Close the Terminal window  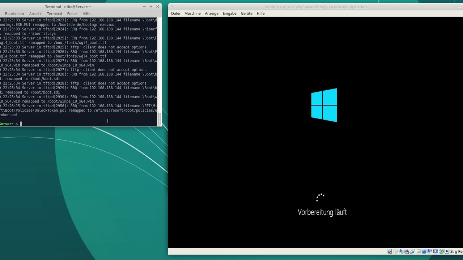pyautogui.click(x=157, y=6)
